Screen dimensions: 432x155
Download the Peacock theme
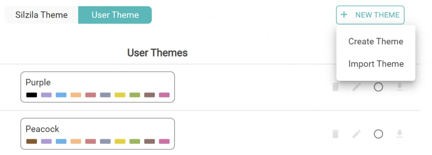click(399, 134)
